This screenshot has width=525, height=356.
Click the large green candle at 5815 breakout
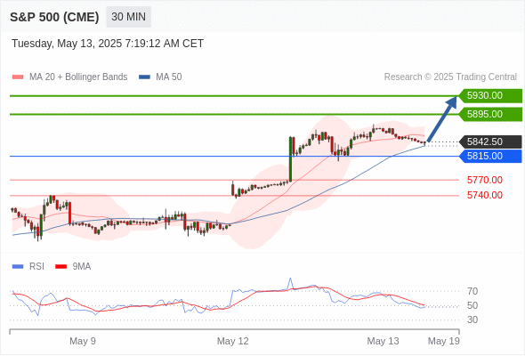(291, 159)
